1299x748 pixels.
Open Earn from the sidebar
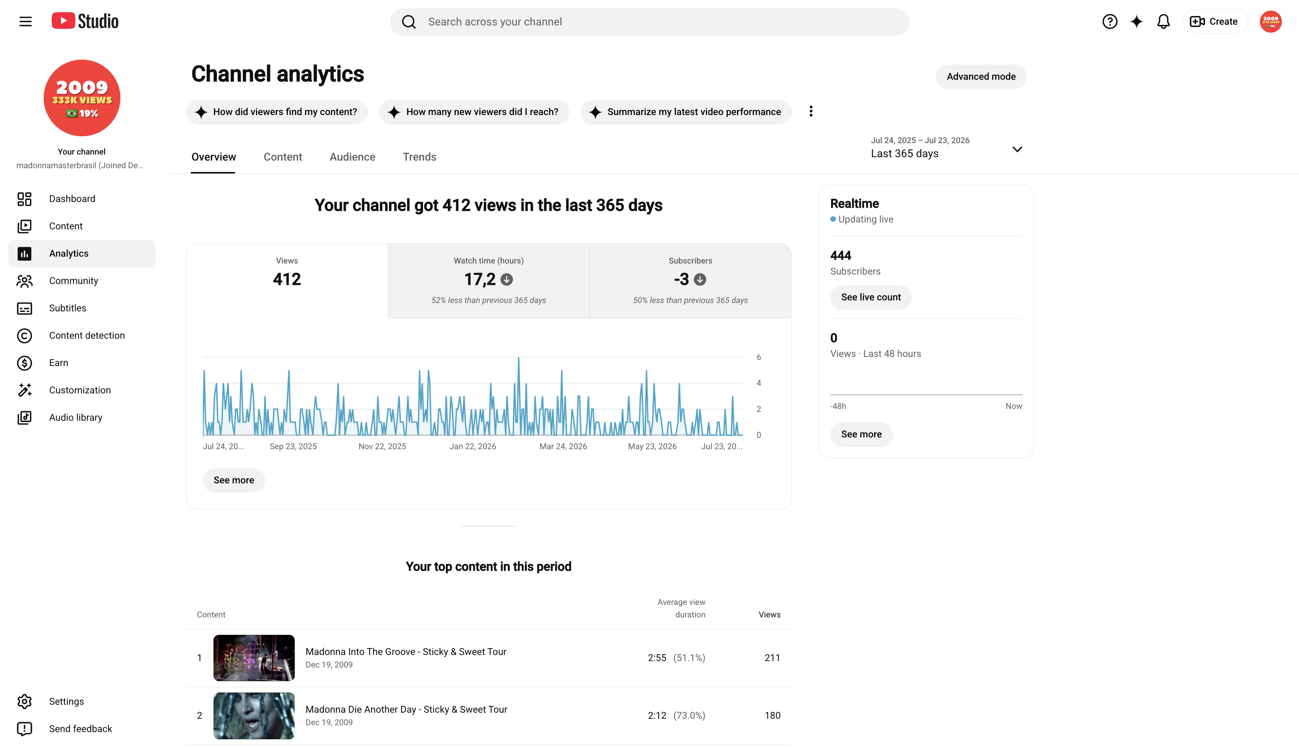coord(82,363)
